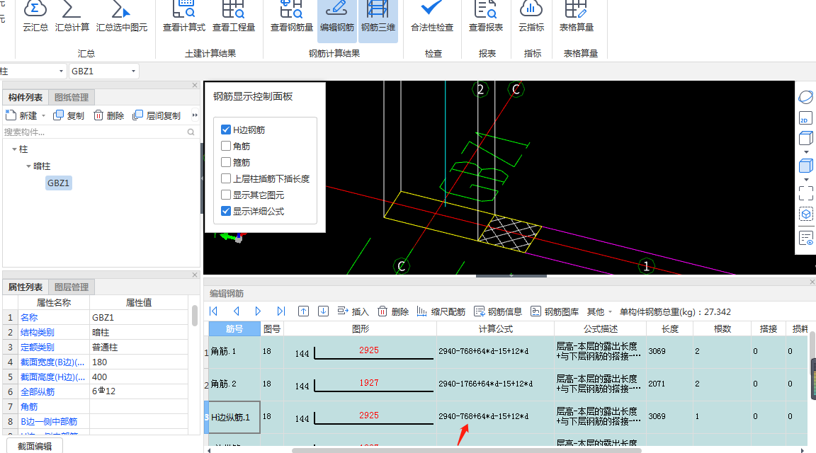This screenshot has height=453, width=816.
Task: Collapse the 柱 tree node
Action: click(14, 149)
